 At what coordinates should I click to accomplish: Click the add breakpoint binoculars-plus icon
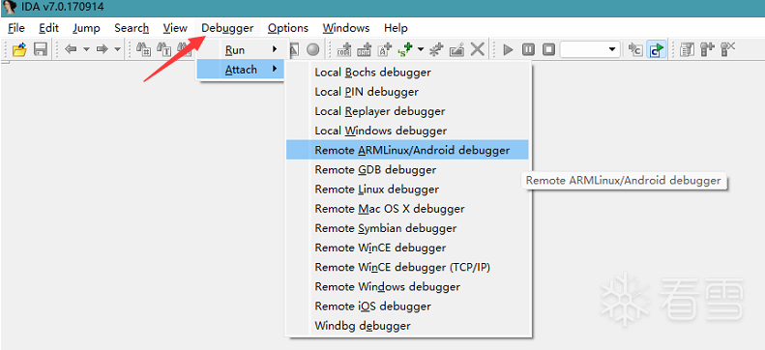click(707, 49)
